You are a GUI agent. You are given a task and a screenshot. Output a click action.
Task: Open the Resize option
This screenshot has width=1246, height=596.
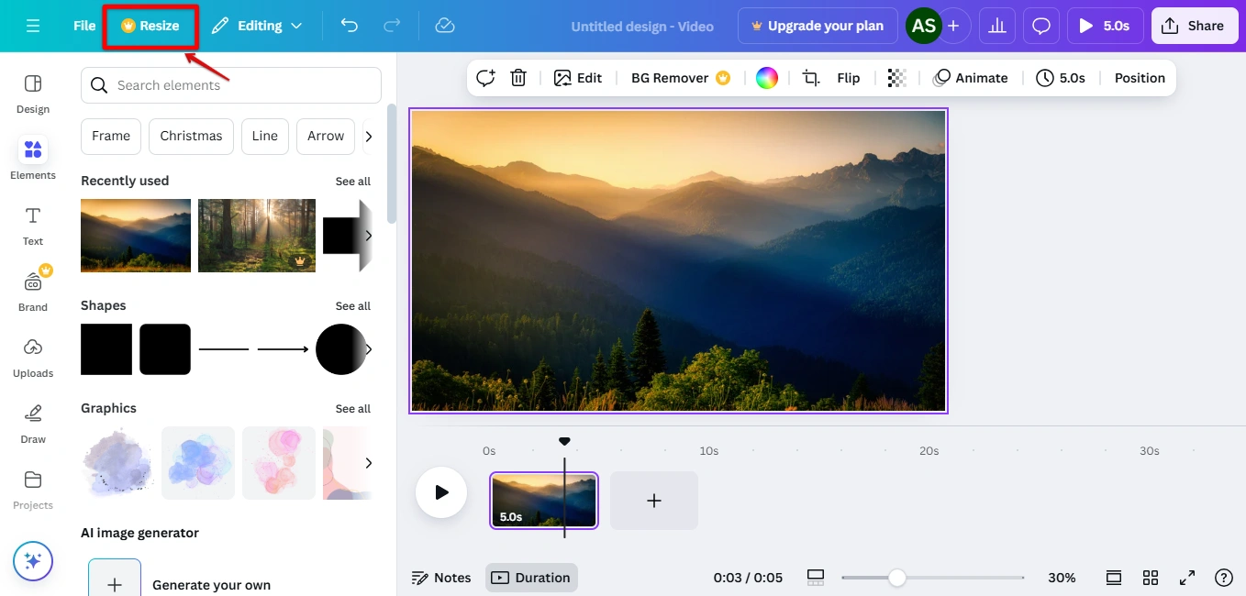(150, 26)
